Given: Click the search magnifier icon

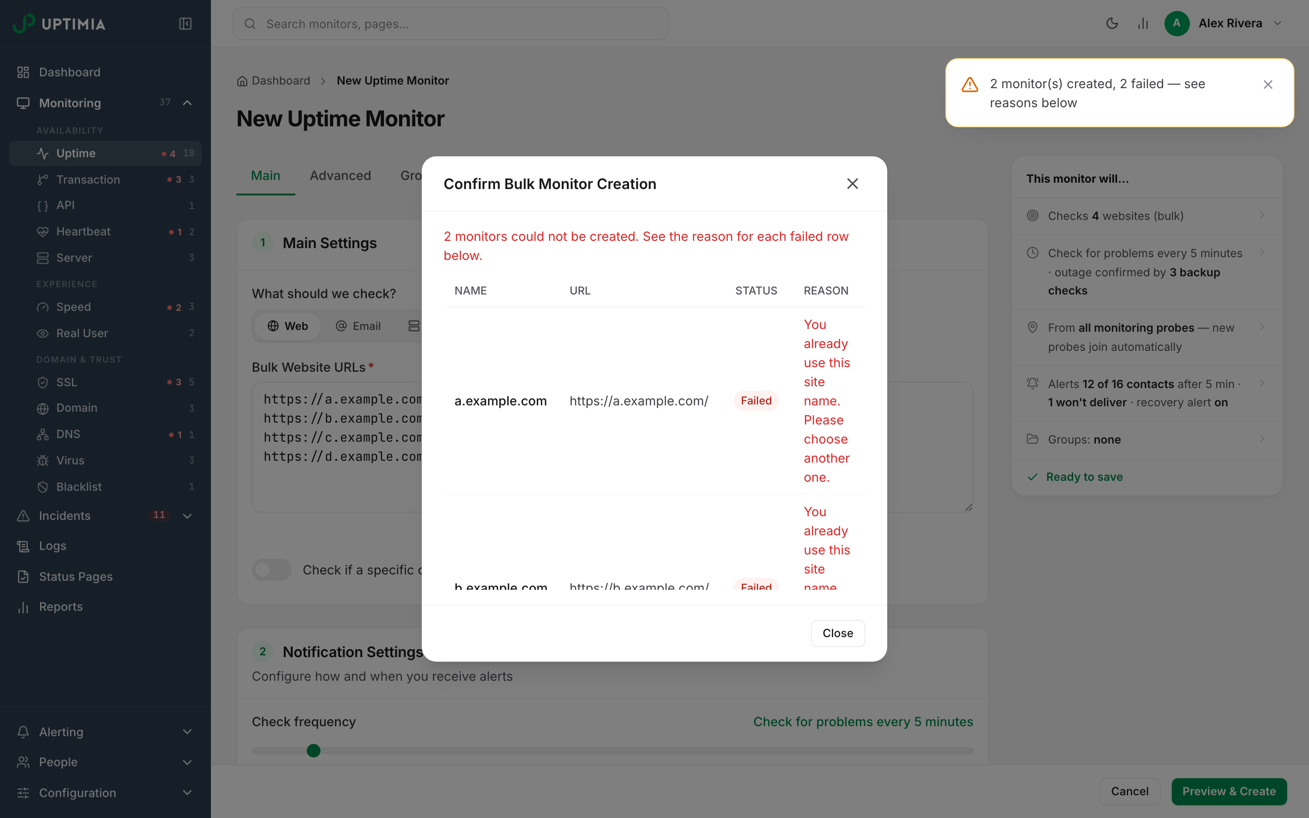Looking at the screenshot, I should coord(250,24).
